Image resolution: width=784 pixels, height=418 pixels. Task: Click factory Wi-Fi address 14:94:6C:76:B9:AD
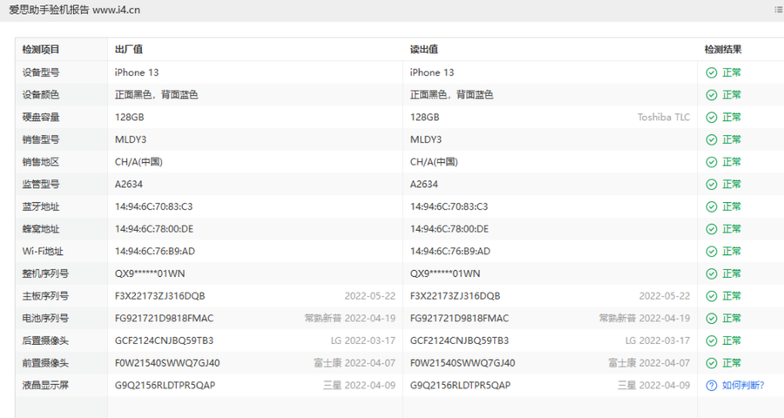pyautogui.click(x=155, y=252)
